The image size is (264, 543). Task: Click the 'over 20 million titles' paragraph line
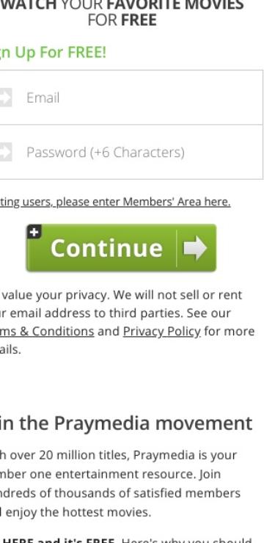coord(118,455)
